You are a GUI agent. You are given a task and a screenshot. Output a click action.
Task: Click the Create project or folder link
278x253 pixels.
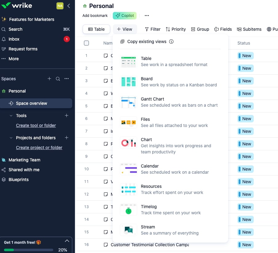click(x=39, y=148)
